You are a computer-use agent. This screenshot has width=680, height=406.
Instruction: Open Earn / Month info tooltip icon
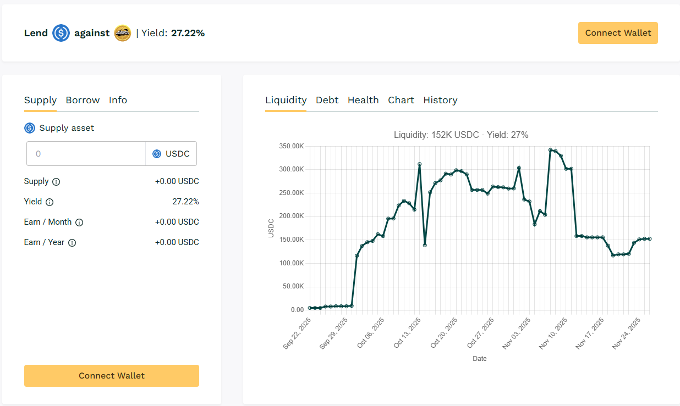tap(79, 223)
